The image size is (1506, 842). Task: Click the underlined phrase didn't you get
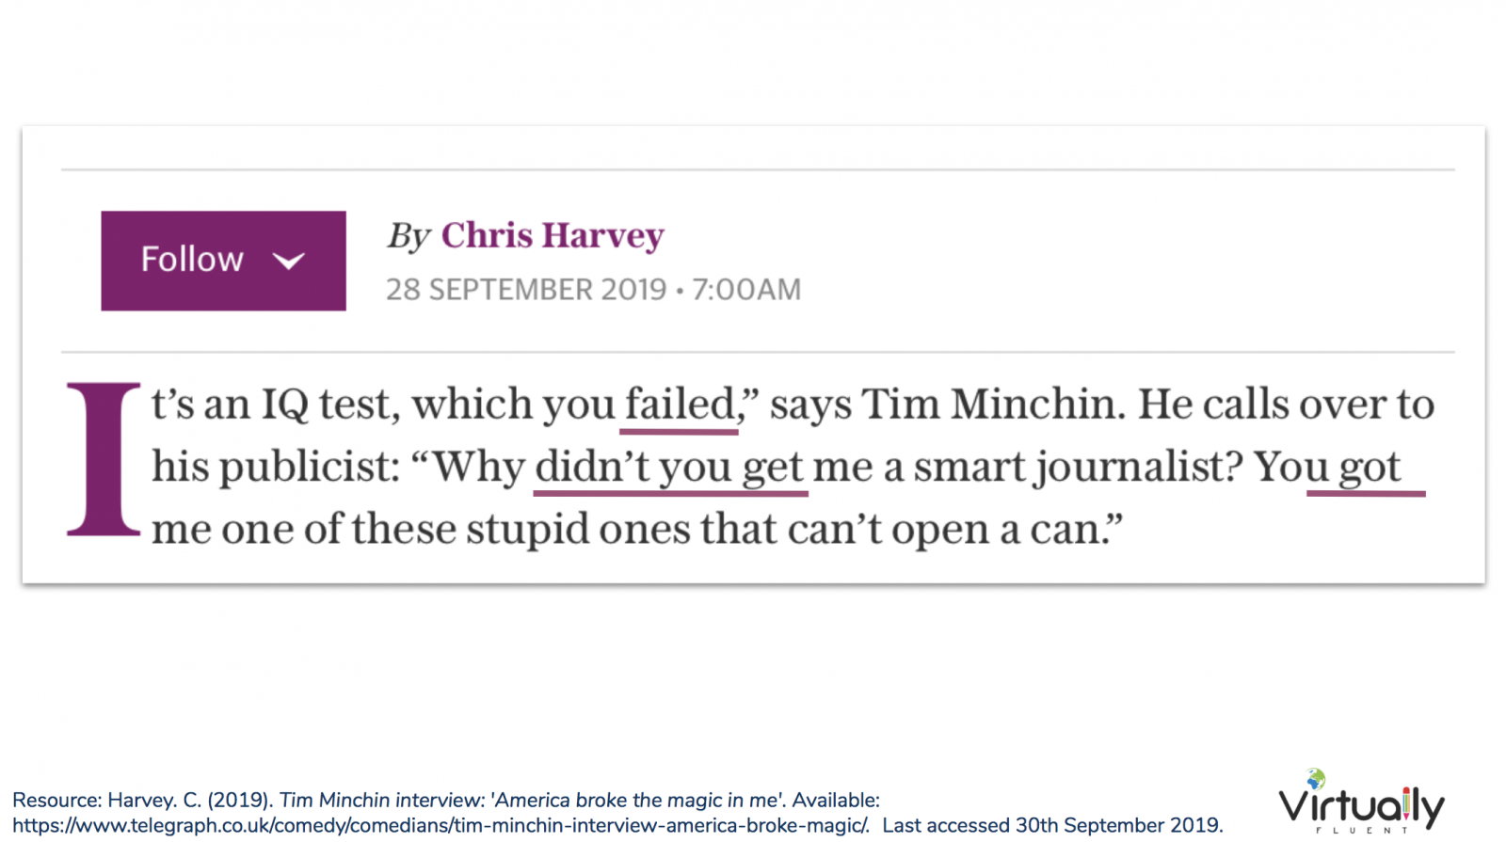coord(669,467)
